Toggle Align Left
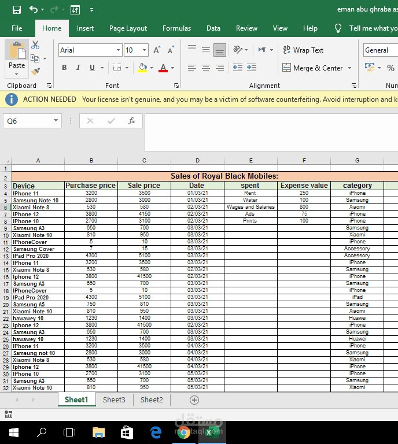 click(192, 68)
